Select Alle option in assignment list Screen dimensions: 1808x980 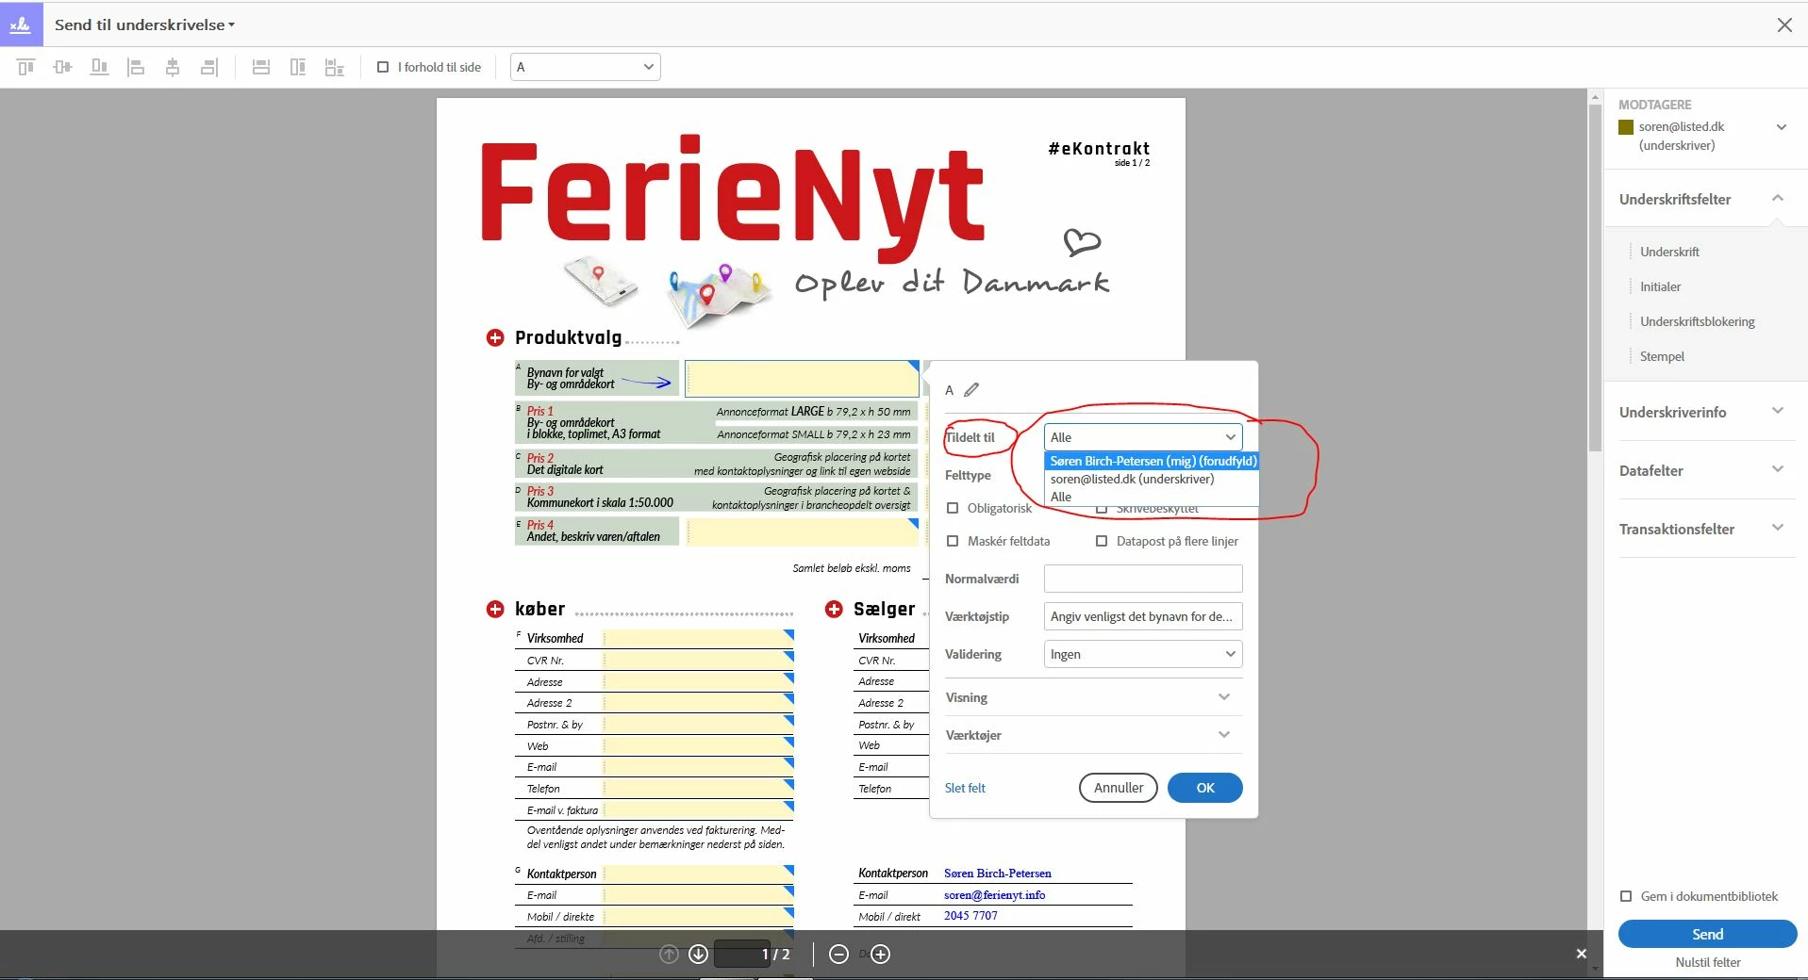click(1152, 497)
